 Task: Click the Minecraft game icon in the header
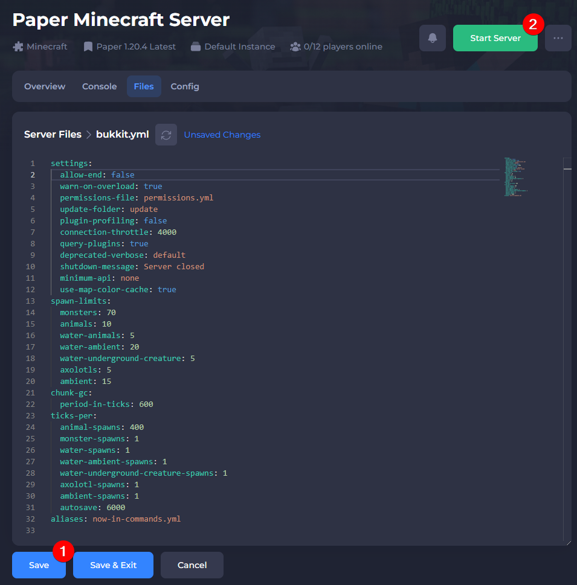pyautogui.click(x=18, y=46)
